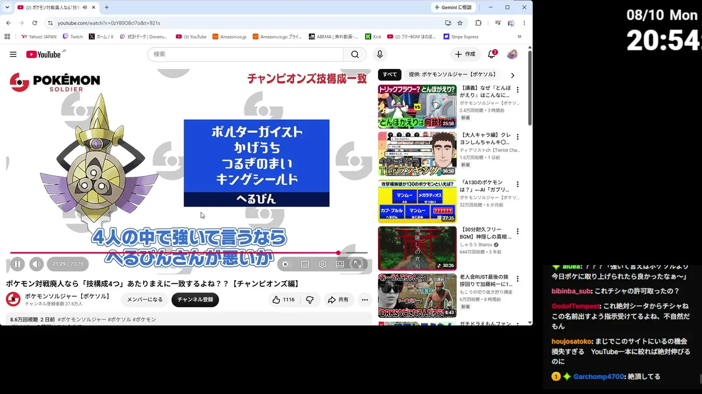Open the Yahoo! JAPAN bookmark
This screenshot has height=394, width=702.
coord(39,37)
